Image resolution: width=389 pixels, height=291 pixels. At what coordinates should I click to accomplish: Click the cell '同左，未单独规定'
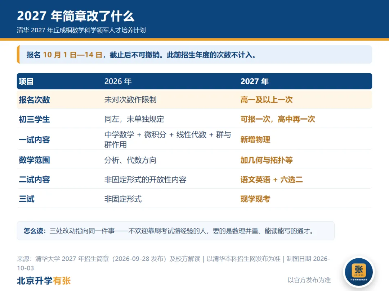[134, 119]
